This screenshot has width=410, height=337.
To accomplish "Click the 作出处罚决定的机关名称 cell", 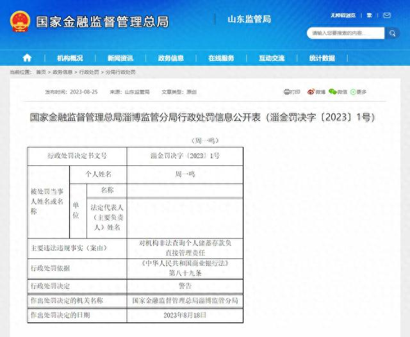I will [x=77, y=300].
